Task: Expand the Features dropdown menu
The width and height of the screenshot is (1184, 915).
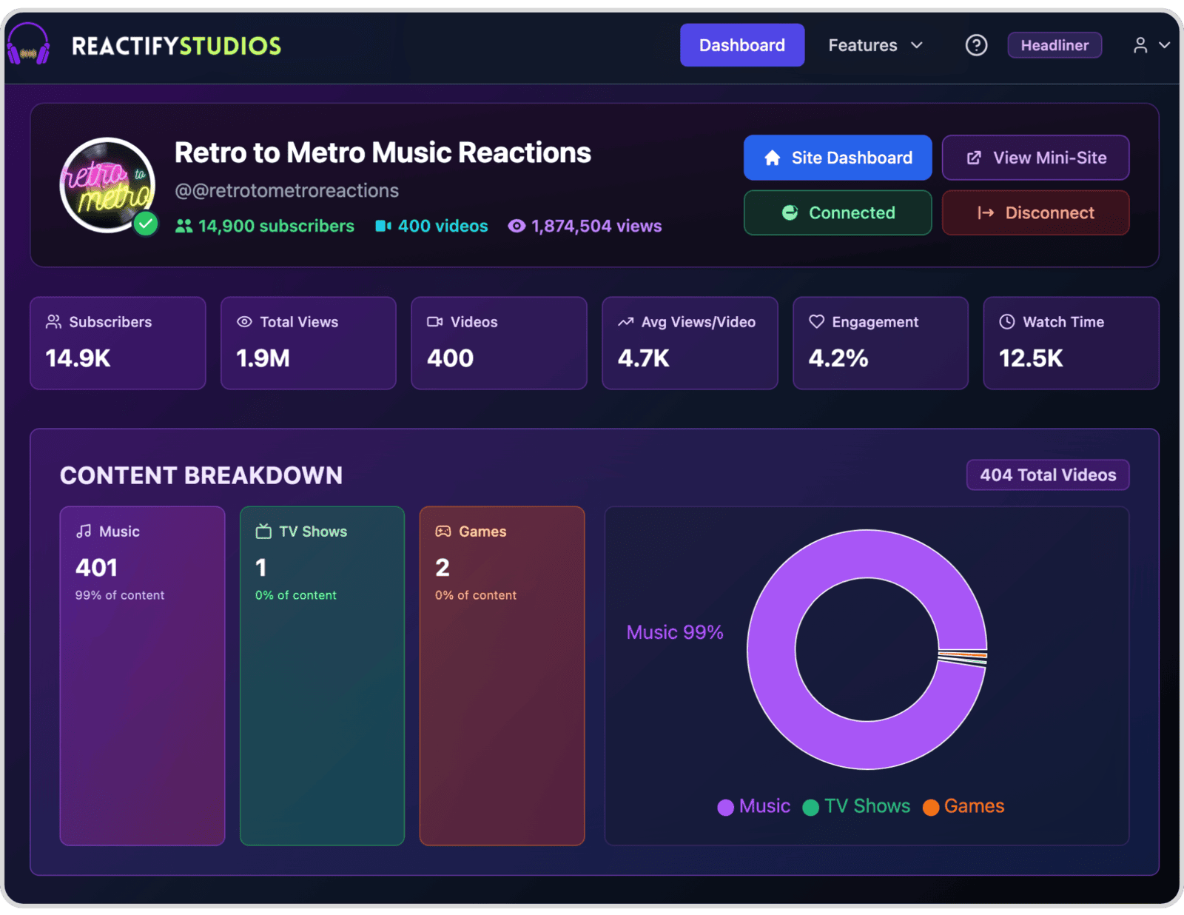Action: pyautogui.click(x=875, y=45)
